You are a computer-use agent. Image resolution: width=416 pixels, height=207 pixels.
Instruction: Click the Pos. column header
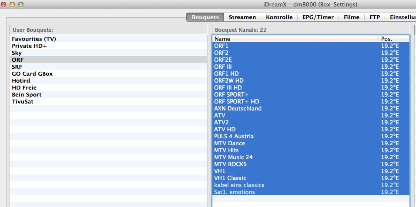point(394,39)
